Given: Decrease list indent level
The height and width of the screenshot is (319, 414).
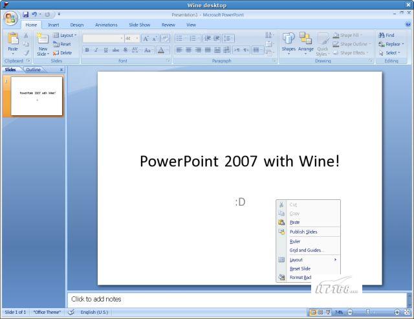Looking at the screenshot, I should point(208,39).
